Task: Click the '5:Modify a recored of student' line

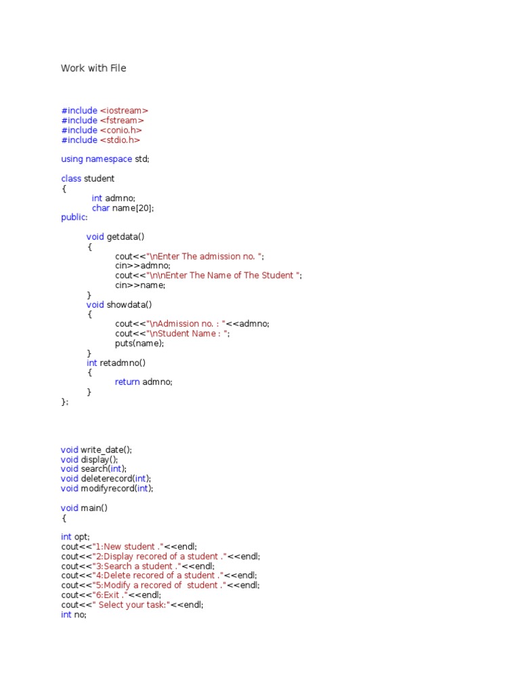Action: point(160,585)
